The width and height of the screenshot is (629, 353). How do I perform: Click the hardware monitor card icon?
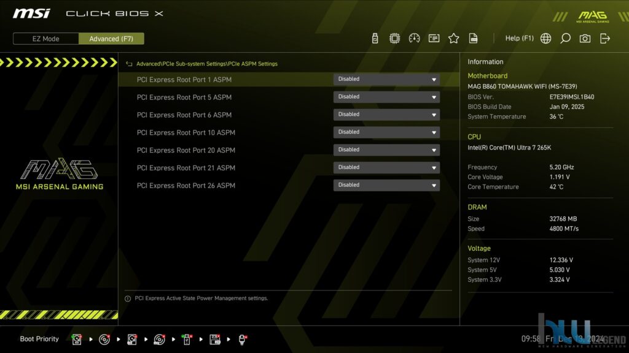tap(434, 39)
